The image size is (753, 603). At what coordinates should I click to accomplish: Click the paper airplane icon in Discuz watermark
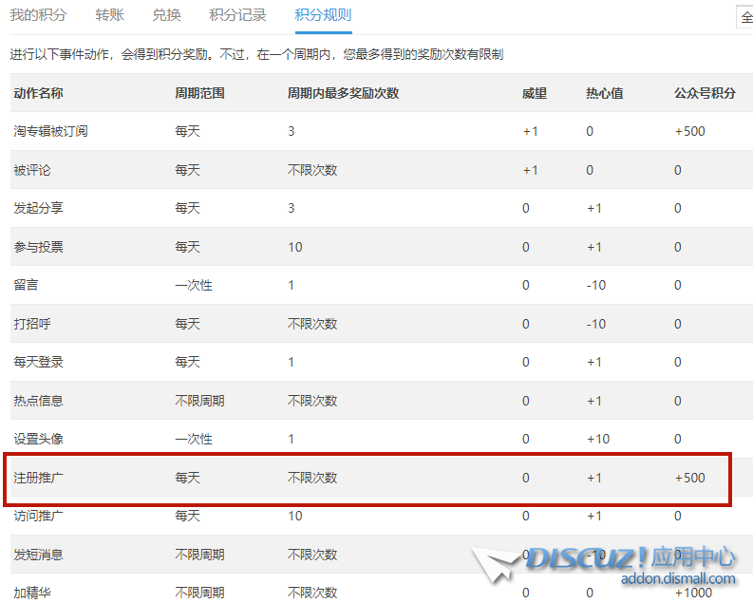point(498,564)
